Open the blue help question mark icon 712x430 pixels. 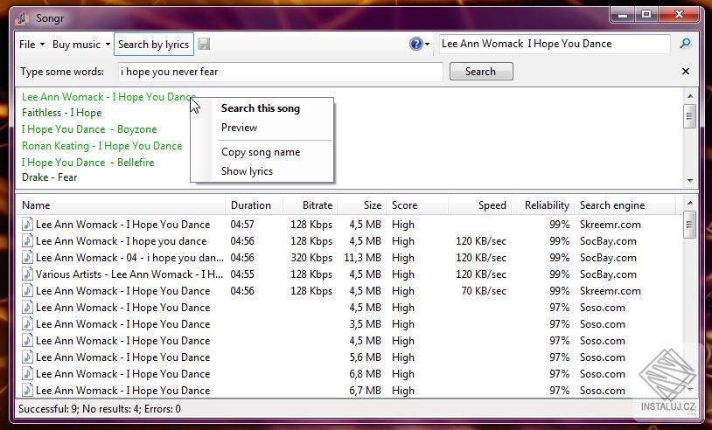click(415, 44)
